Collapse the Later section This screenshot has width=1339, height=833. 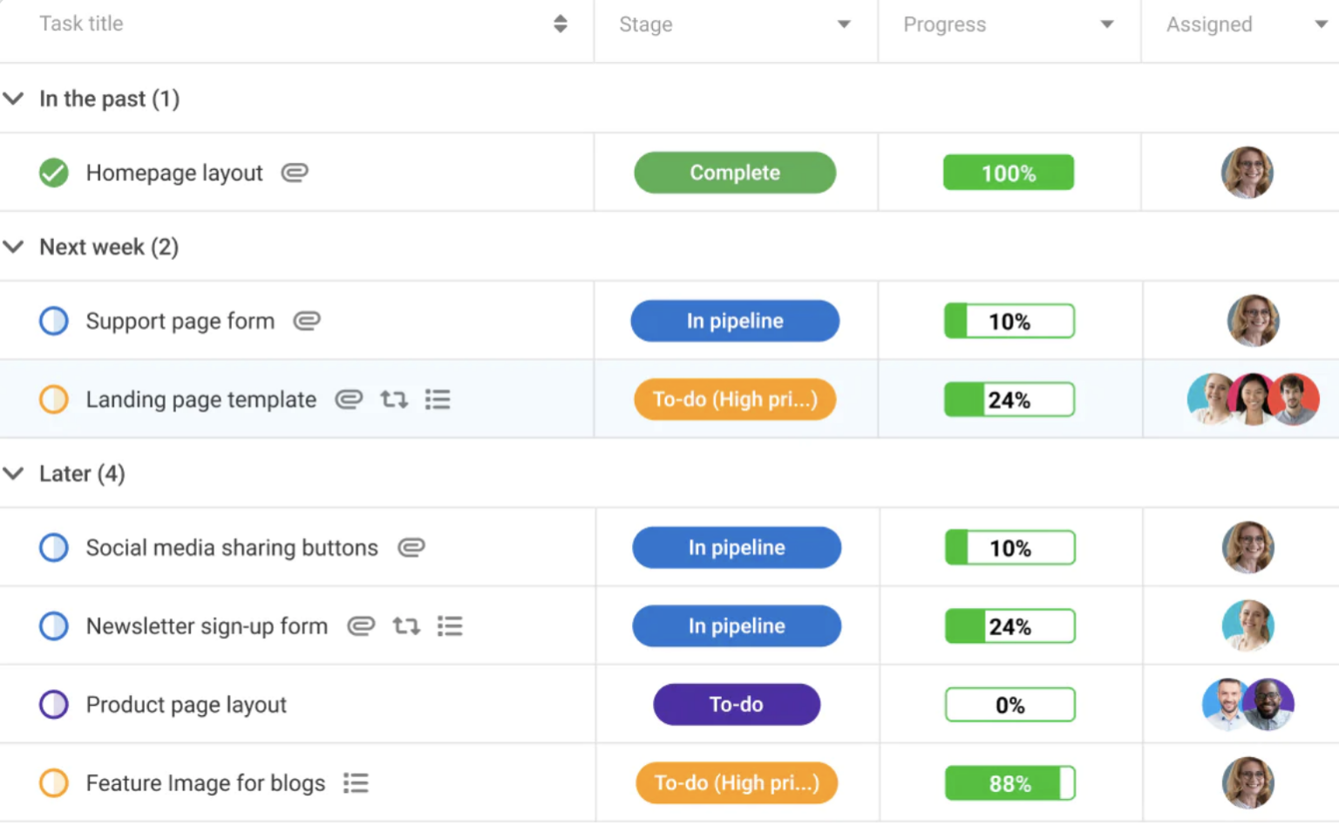13,474
